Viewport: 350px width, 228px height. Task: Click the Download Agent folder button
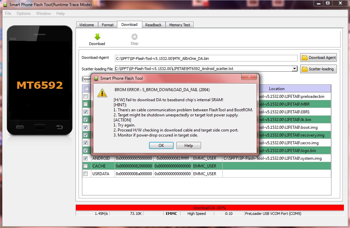pos(318,58)
